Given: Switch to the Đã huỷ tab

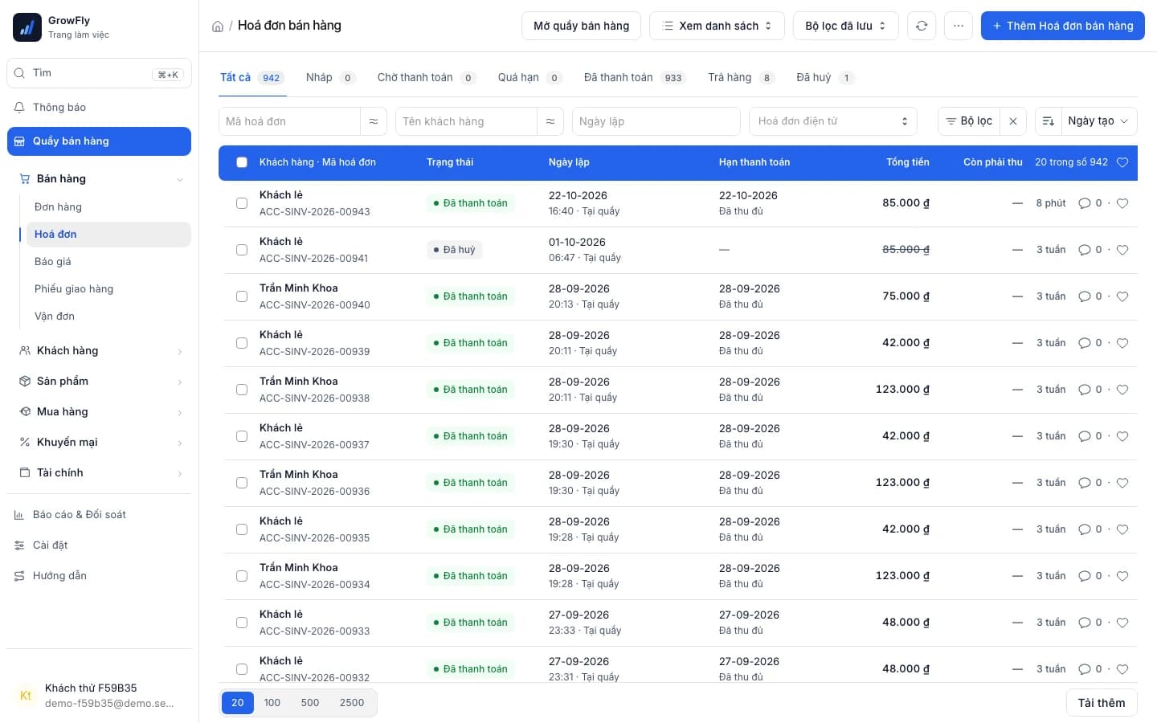Looking at the screenshot, I should click(824, 78).
